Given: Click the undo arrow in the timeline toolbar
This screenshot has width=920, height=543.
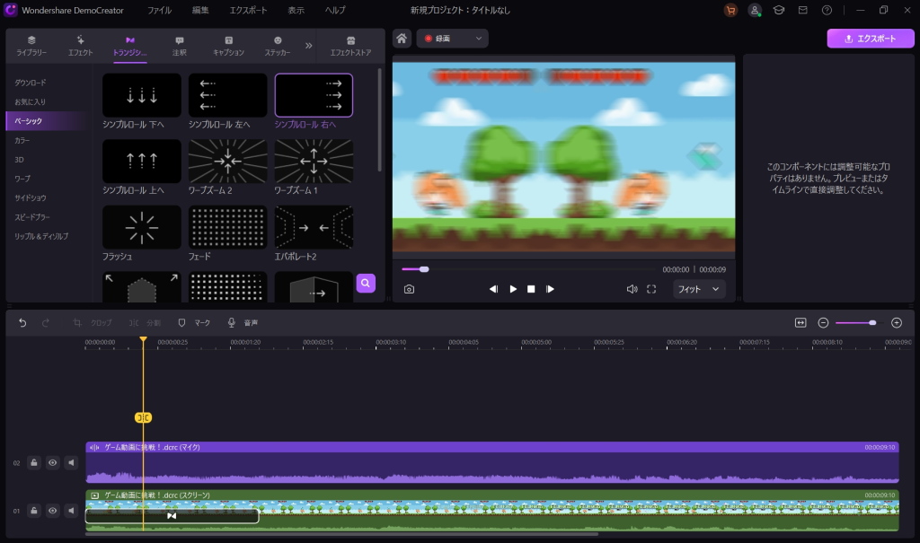Looking at the screenshot, I should pyautogui.click(x=22, y=322).
